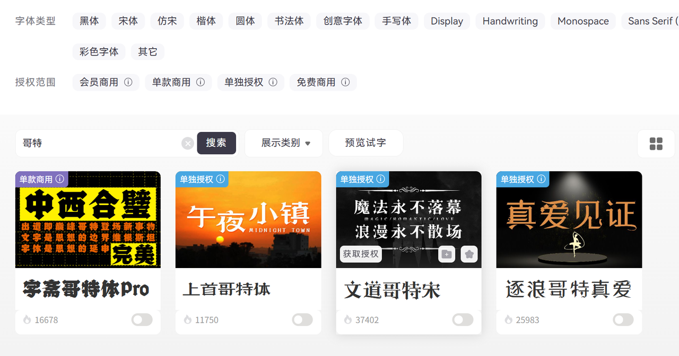Clear the 哥特 search text with the X icon
679x356 pixels.
(x=188, y=143)
